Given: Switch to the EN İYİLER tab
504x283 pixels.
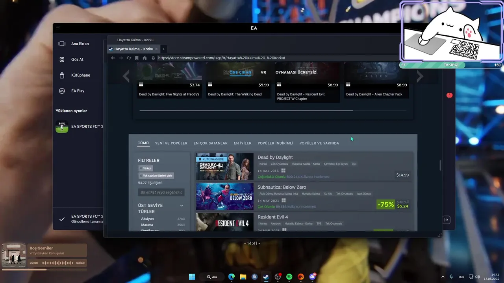Looking at the screenshot, I should pyautogui.click(x=243, y=143).
